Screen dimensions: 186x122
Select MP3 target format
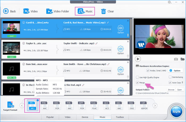click(x=32, y=106)
